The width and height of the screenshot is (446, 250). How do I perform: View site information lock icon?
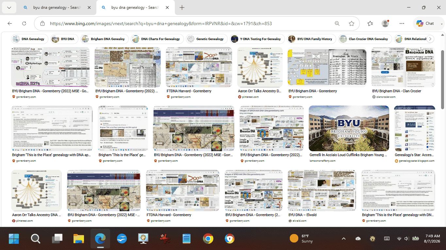pos(42,23)
